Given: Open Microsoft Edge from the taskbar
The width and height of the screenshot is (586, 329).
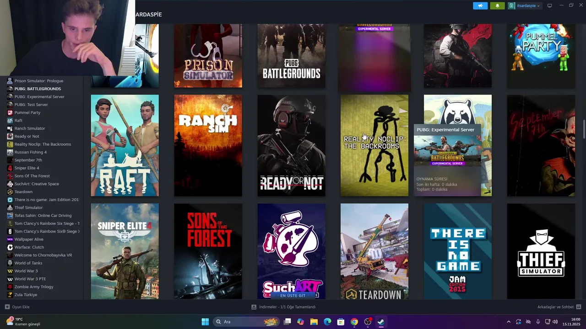Looking at the screenshot, I should pos(327,322).
